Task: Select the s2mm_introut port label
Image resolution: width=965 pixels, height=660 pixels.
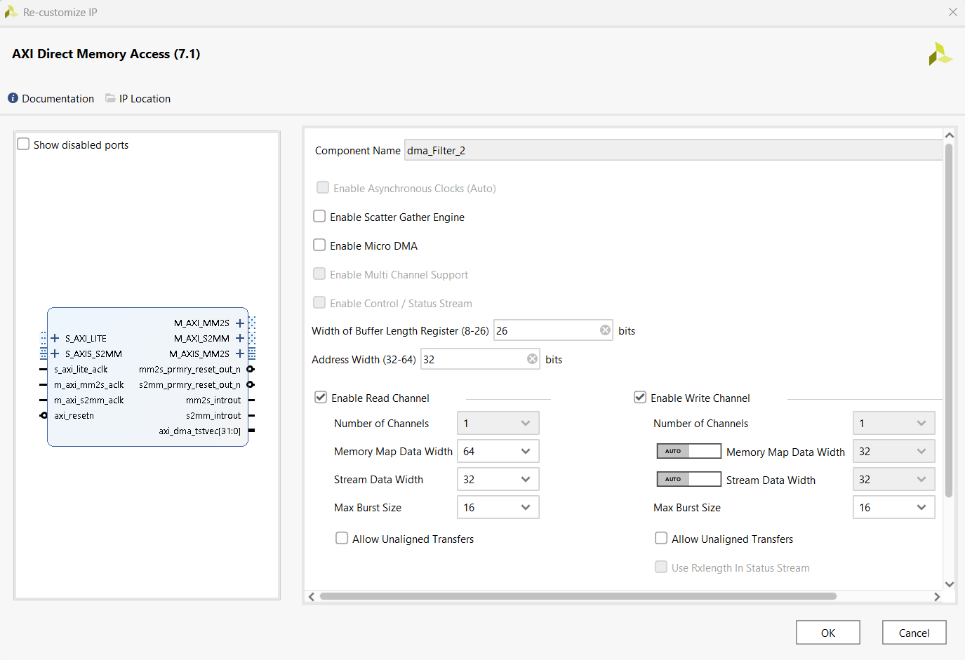Action: coord(213,416)
